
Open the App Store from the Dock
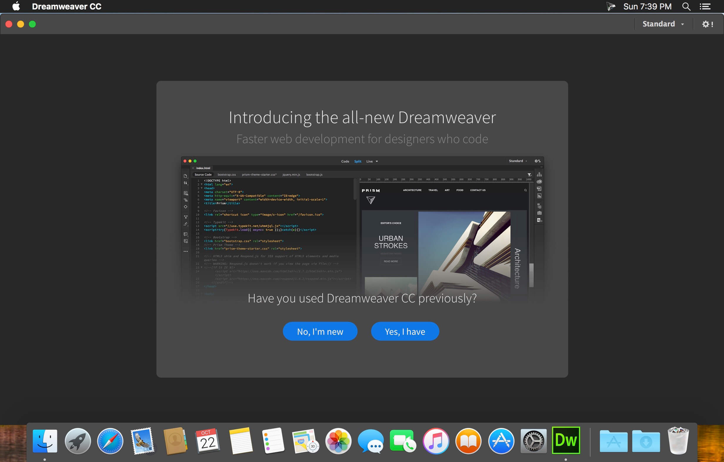click(501, 441)
